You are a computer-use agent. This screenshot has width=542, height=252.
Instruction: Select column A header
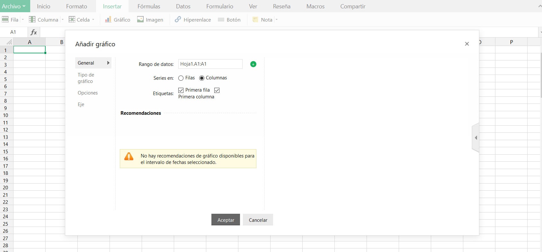pos(30,42)
